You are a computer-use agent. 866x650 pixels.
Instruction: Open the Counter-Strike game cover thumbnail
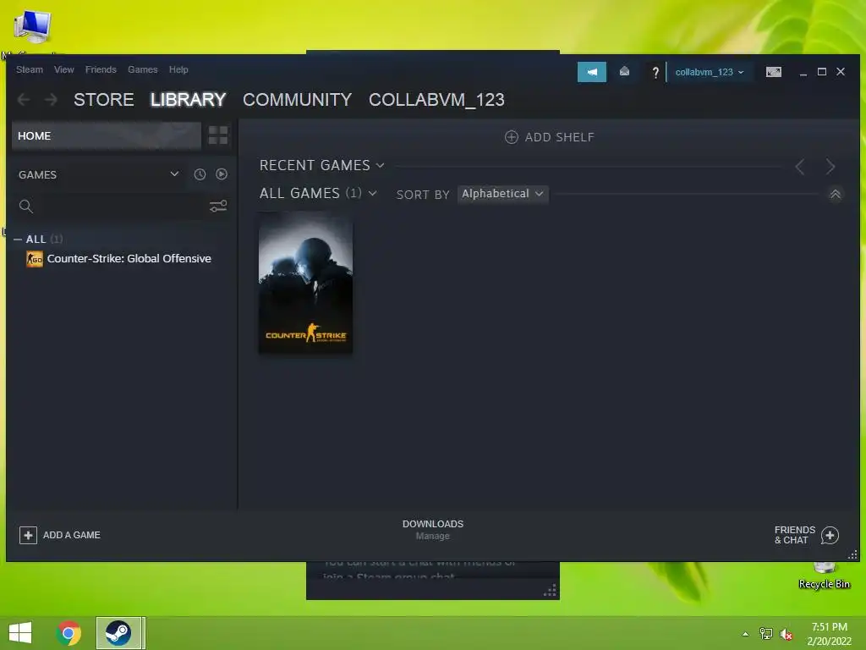(x=305, y=283)
